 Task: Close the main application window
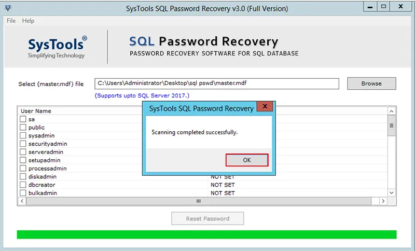tap(402, 7)
